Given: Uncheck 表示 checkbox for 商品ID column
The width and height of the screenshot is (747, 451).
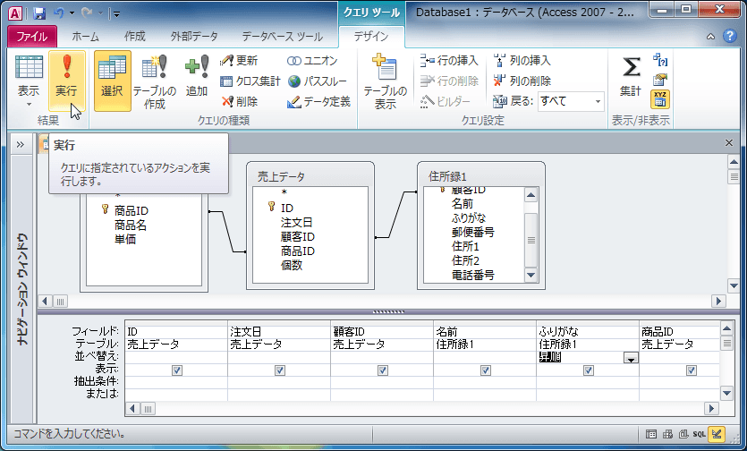Looking at the screenshot, I should (x=692, y=370).
